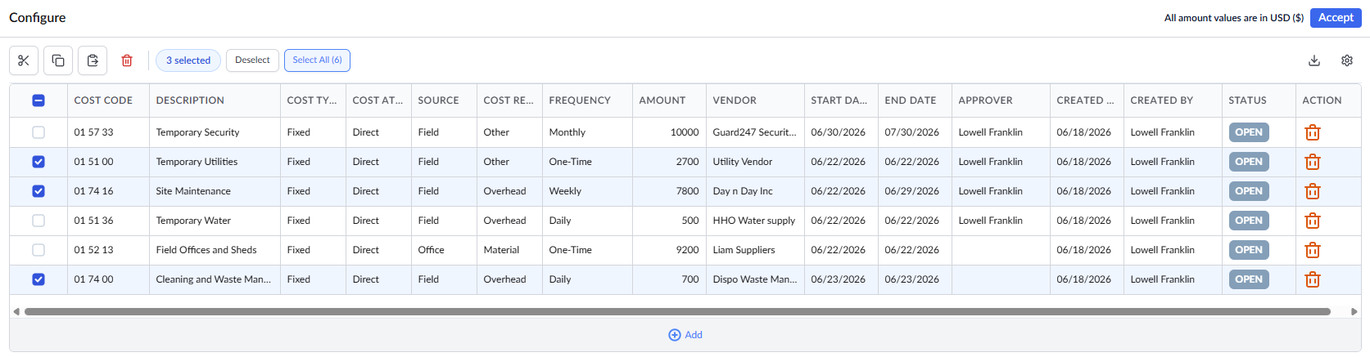Click OPEN status for Temporary Security

pyautogui.click(x=1249, y=132)
